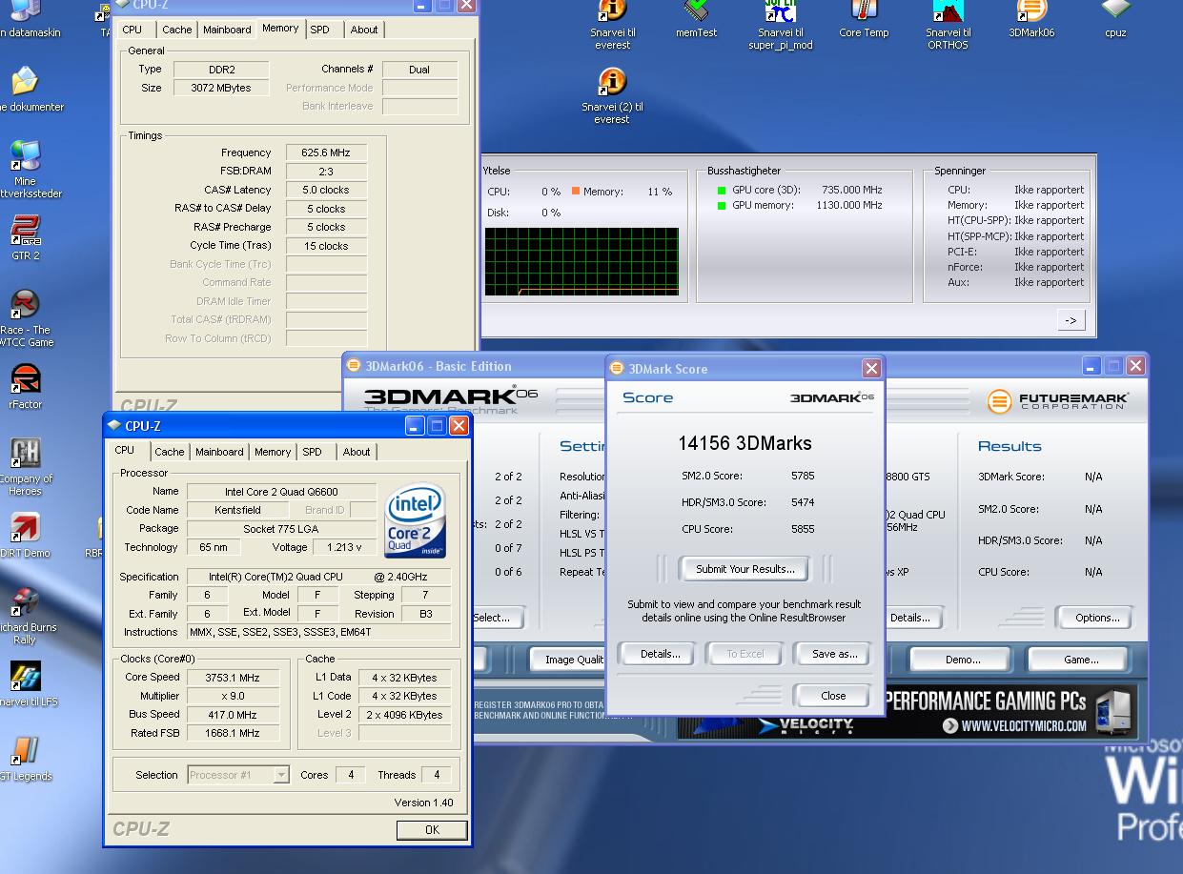The height and width of the screenshot is (874, 1183).
Task: Launch the GT Legends icon
Action: point(25,751)
